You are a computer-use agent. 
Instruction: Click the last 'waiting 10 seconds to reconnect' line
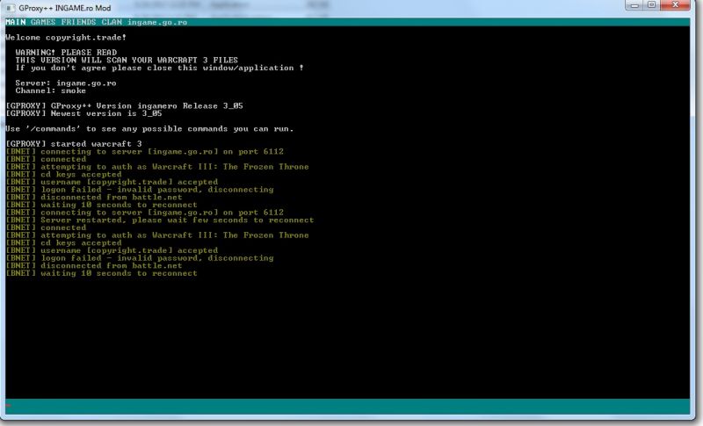coord(101,274)
